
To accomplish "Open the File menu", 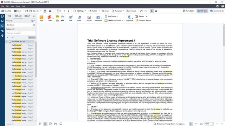I will [x=2, y=6].
